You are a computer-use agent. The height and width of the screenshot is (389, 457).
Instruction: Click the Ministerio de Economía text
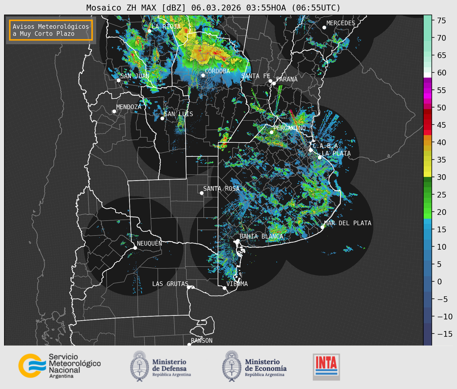coord(266,368)
